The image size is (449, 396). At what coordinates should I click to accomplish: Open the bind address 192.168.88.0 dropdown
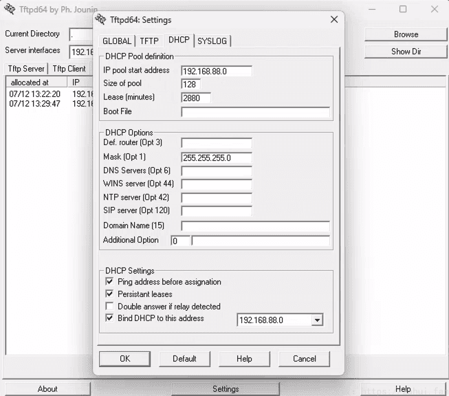pos(316,320)
